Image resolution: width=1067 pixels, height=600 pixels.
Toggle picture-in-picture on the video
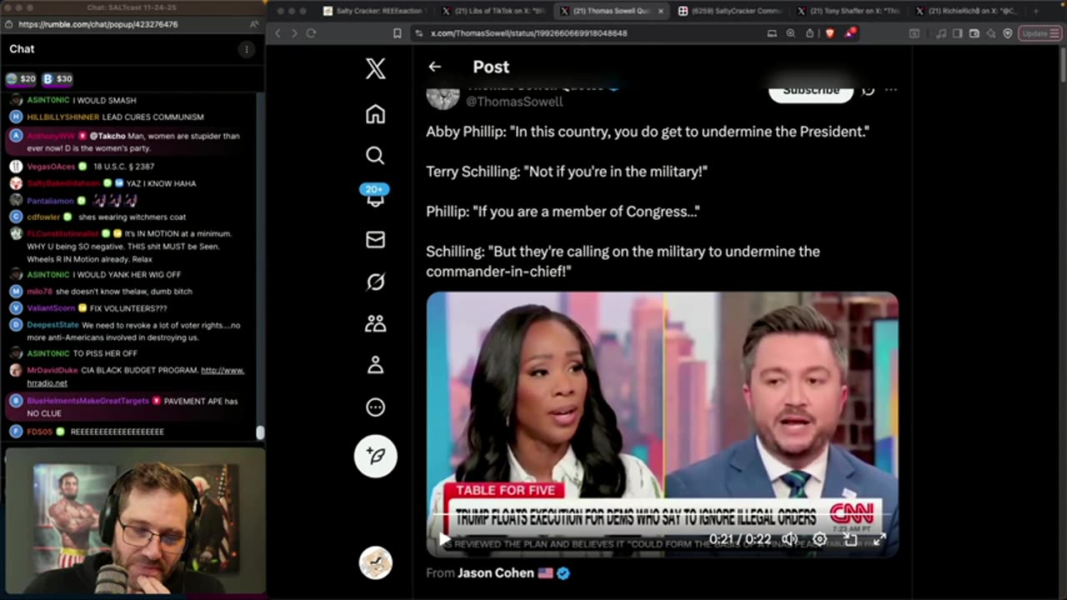pyautogui.click(x=850, y=539)
